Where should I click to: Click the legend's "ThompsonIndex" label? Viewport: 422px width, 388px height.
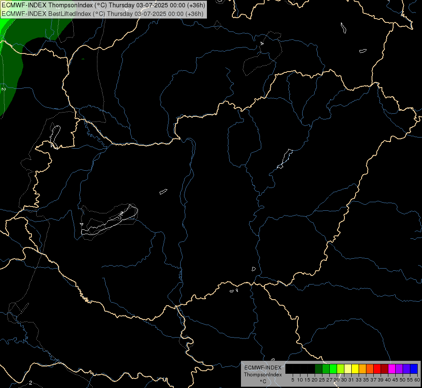tap(263, 375)
